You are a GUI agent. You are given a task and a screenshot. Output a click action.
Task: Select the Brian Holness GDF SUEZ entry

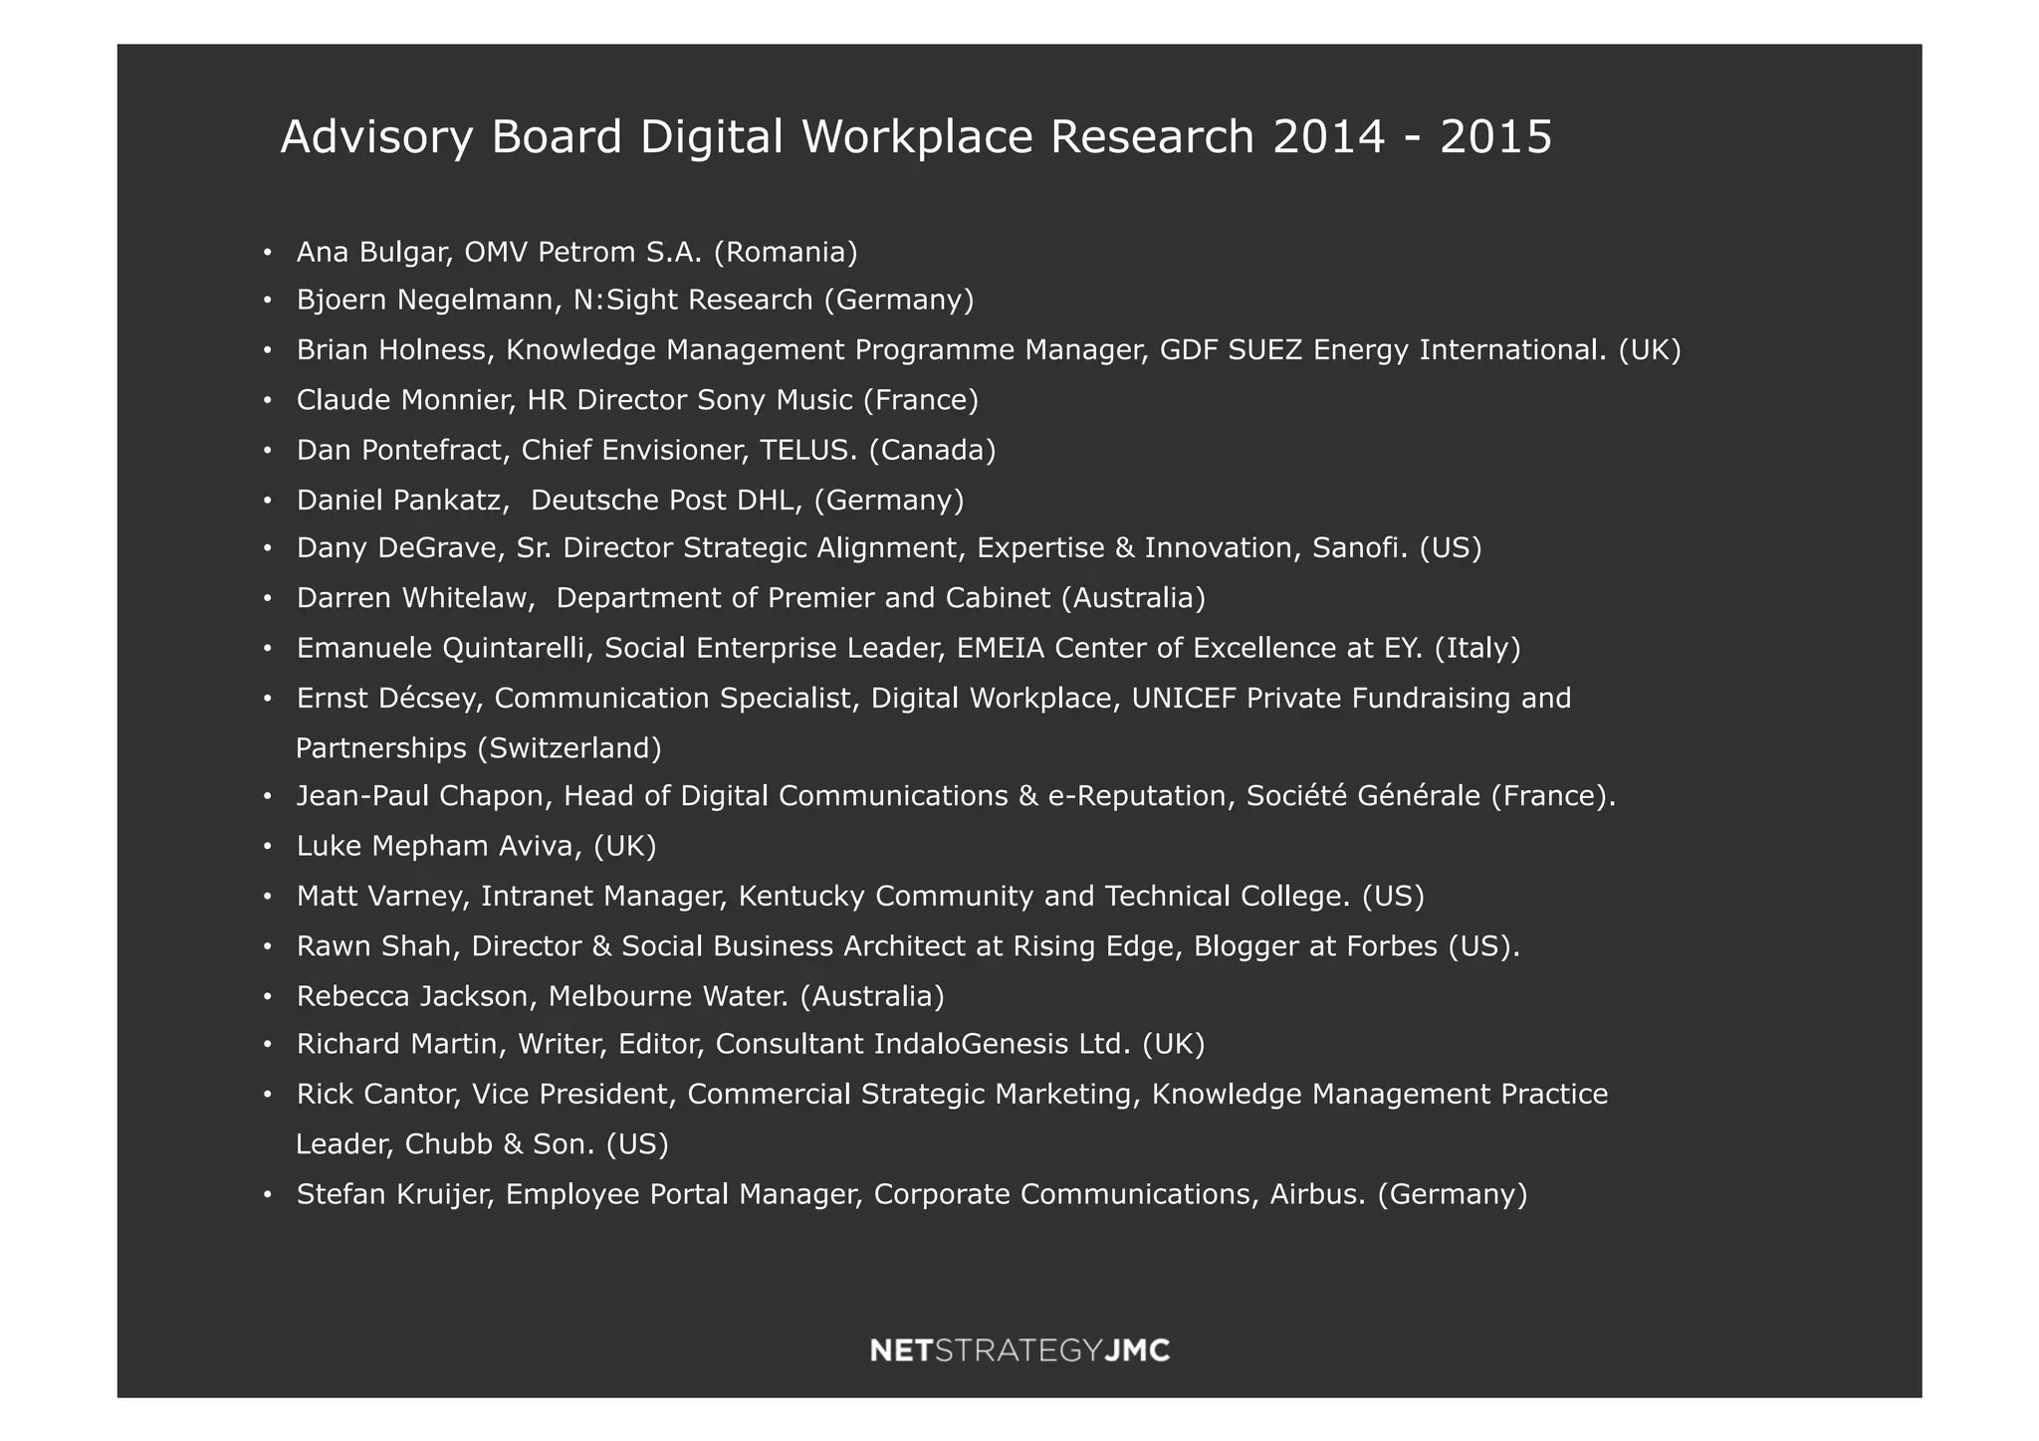pyautogui.click(x=988, y=350)
